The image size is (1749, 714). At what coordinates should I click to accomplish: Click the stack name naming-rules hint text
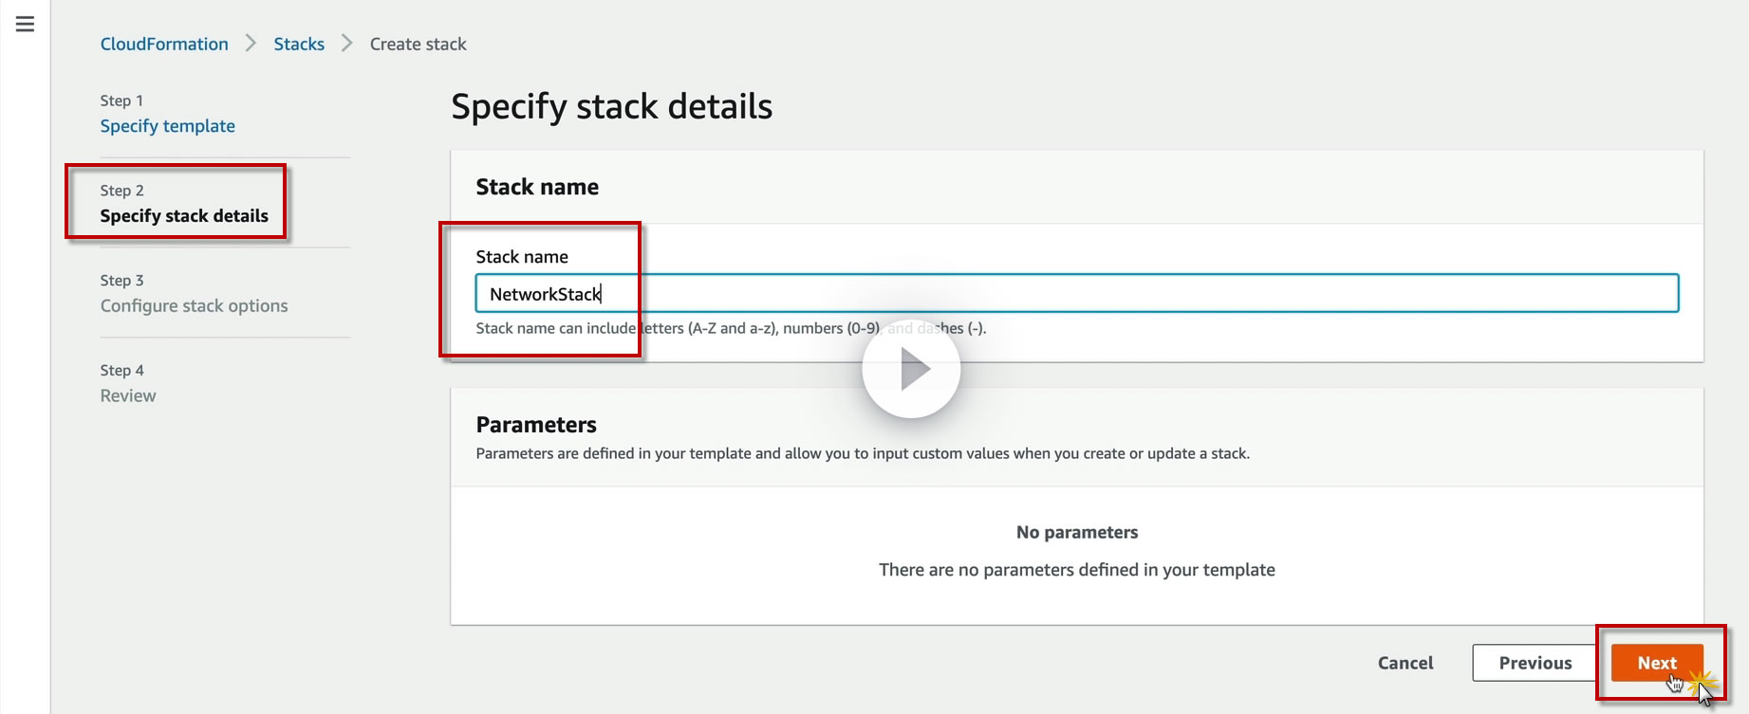pyautogui.click(x=731, y=328)
